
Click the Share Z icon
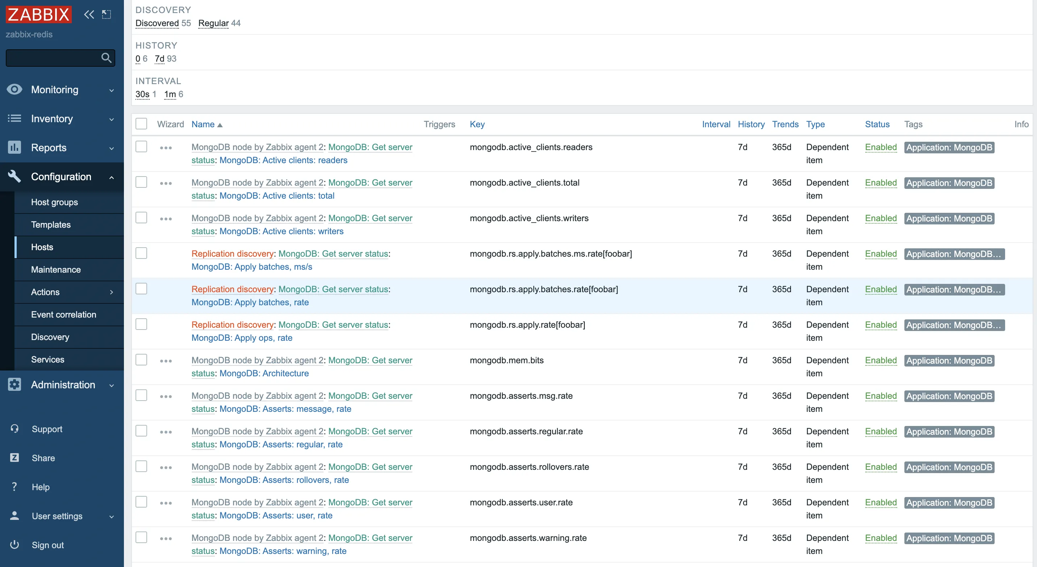click(x=14, y=458)
